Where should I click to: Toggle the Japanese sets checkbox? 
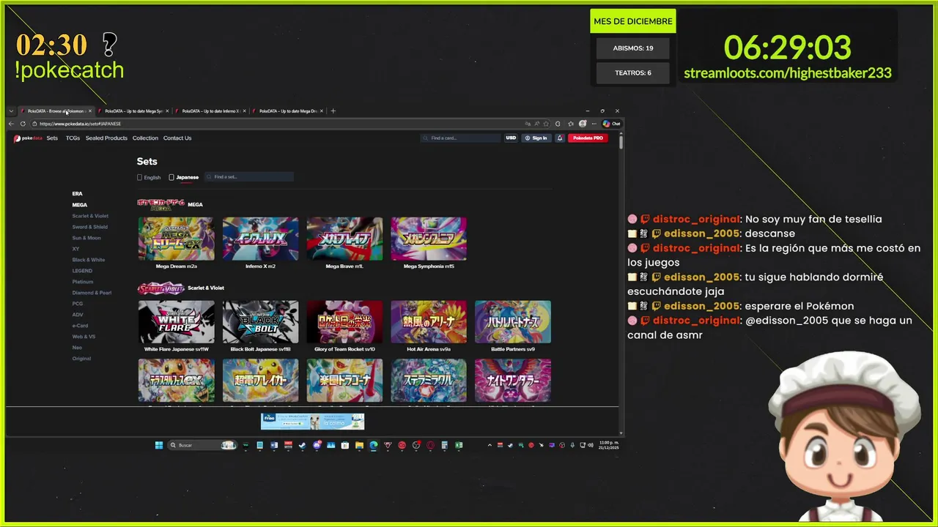171,177
